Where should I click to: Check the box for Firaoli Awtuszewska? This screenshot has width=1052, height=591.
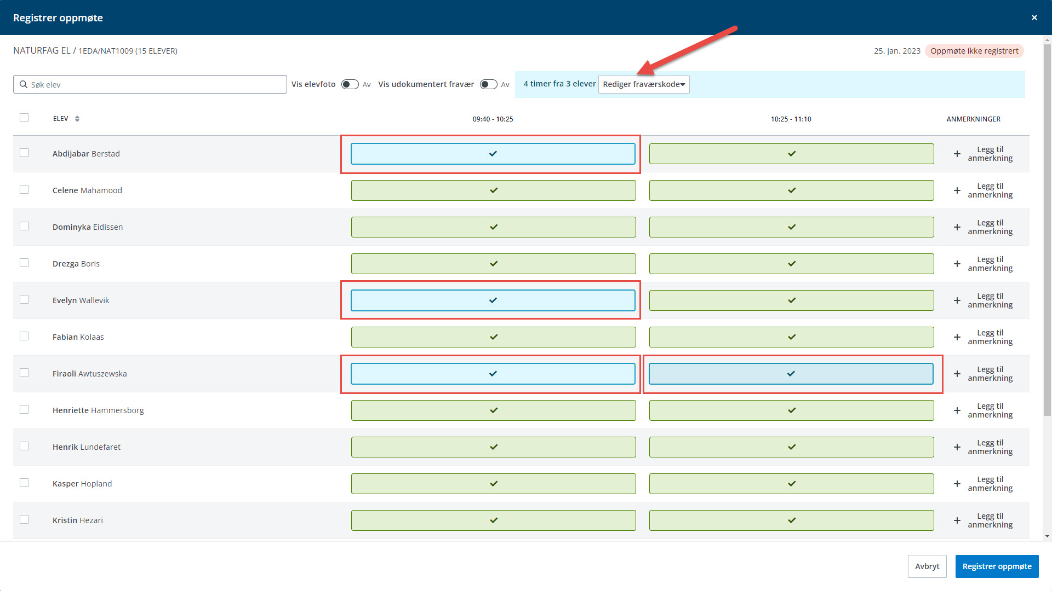tap(24, 373)
